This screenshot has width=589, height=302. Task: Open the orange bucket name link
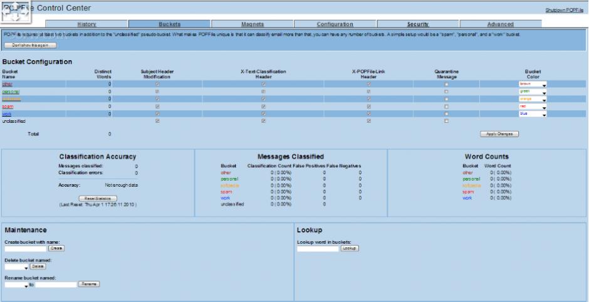coord(12,99)
